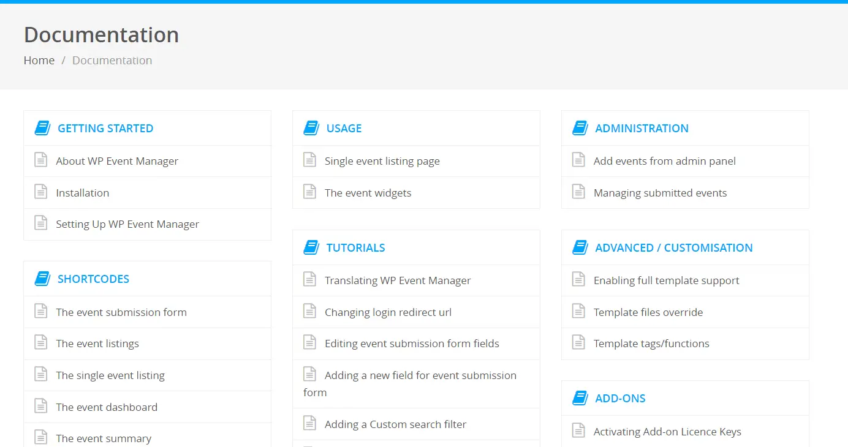Open Add events from admin panel article
The height and width of the screenshot is (447, 848).
pyautogui.click(x=665, y=161)
